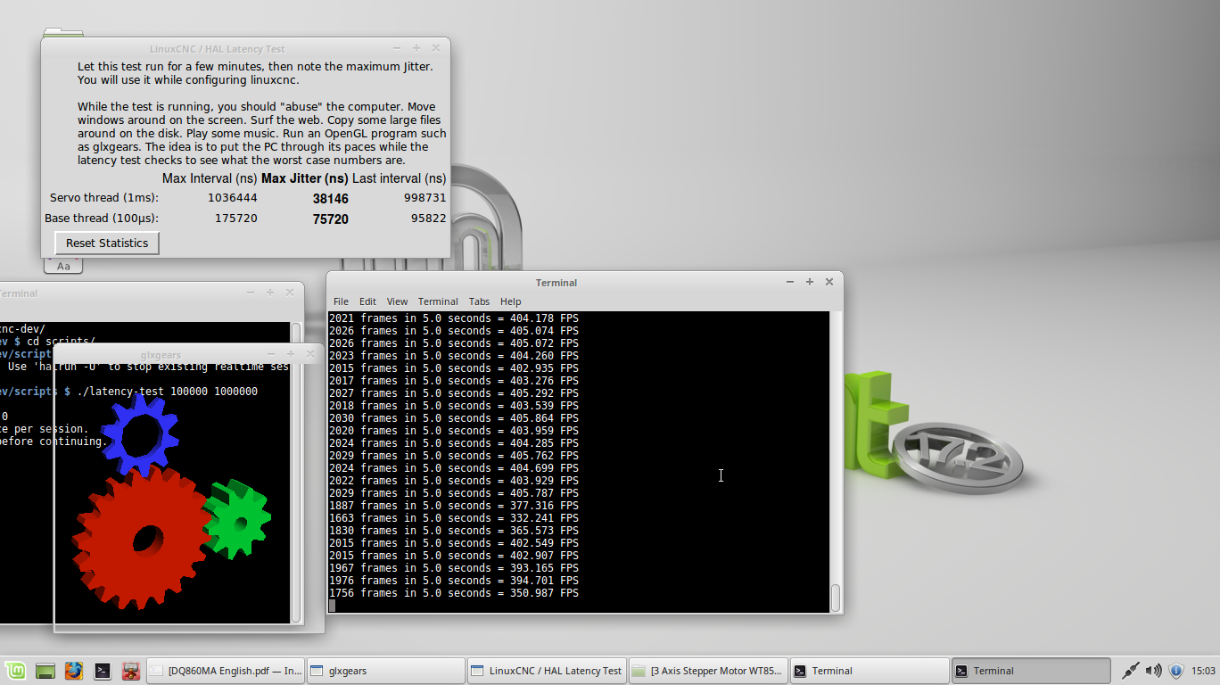Open the Linux Mint start menu
Screen dimensions: 1220x685
(x=15, y=671)
